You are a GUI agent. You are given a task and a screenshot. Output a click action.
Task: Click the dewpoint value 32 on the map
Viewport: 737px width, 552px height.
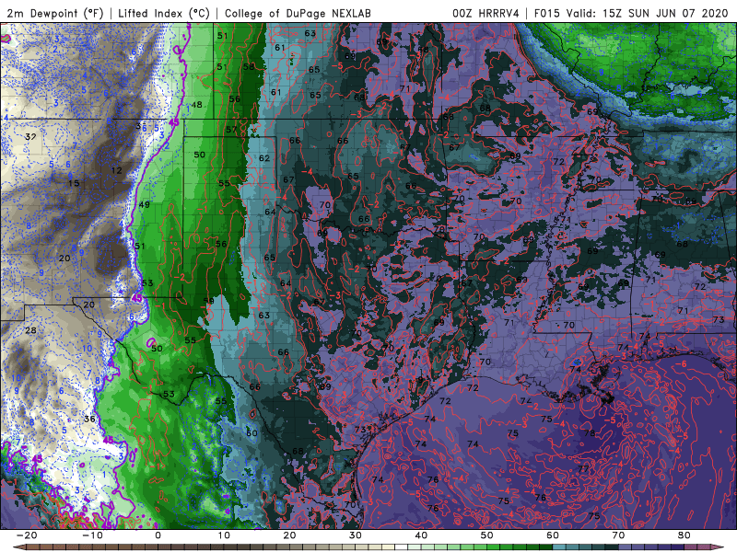30,137
